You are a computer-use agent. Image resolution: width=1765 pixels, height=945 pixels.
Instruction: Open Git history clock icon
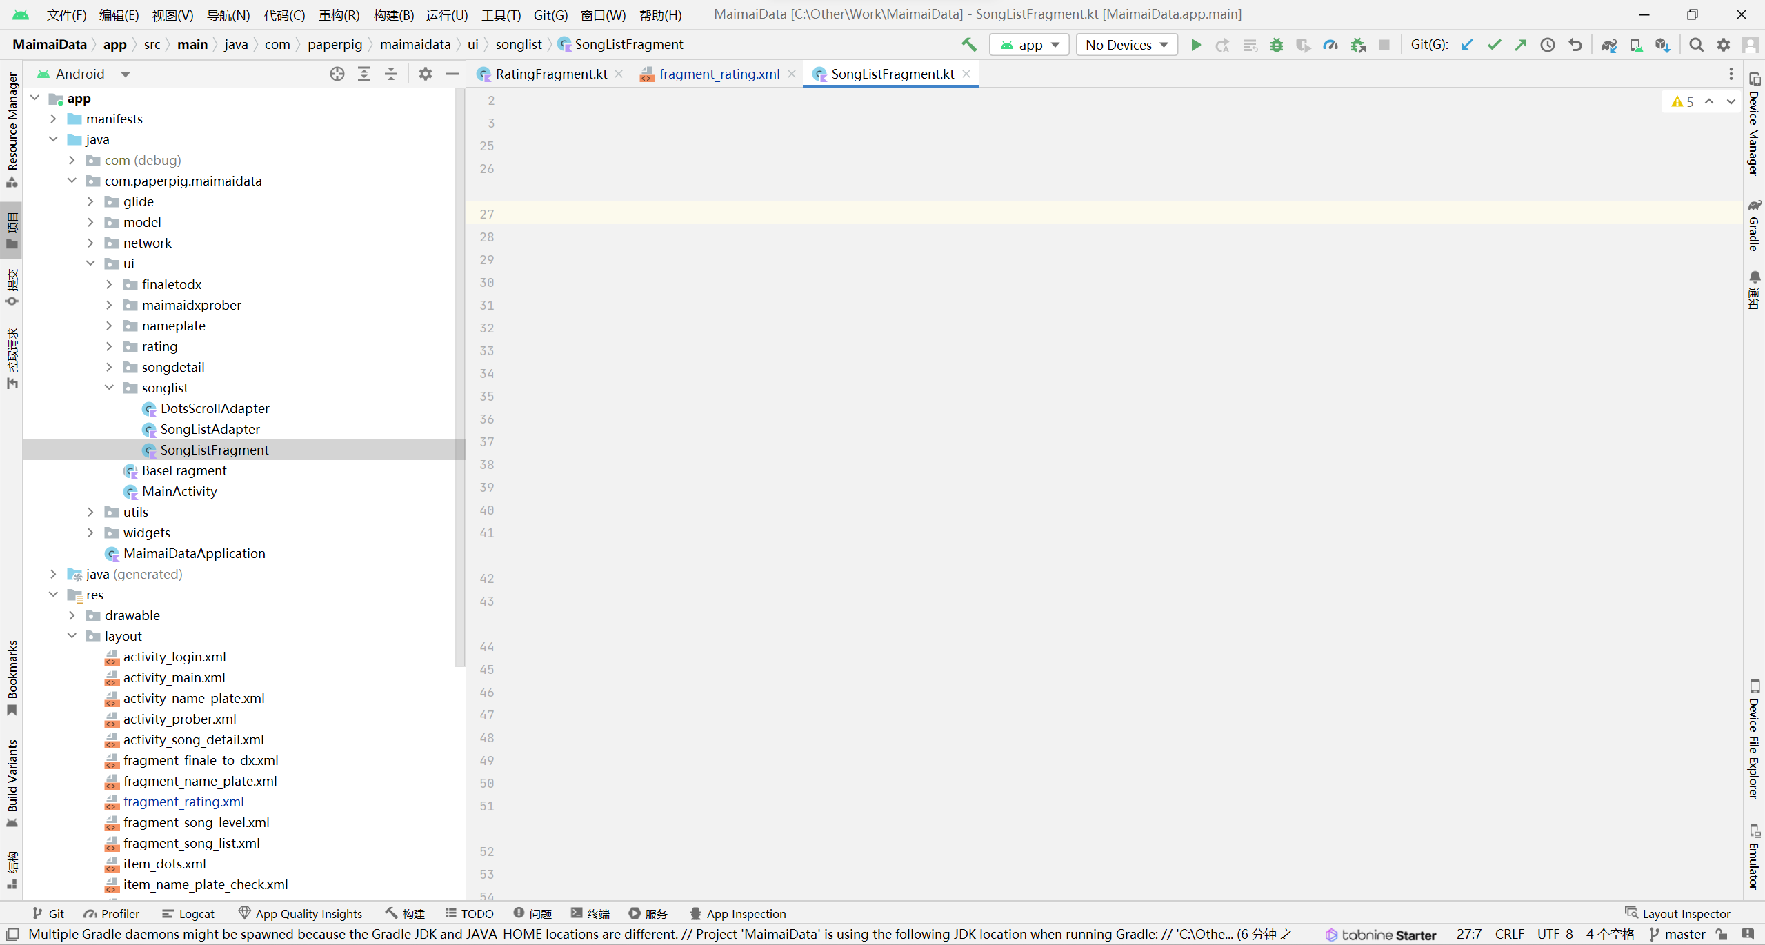click(x=1548, y=45)
